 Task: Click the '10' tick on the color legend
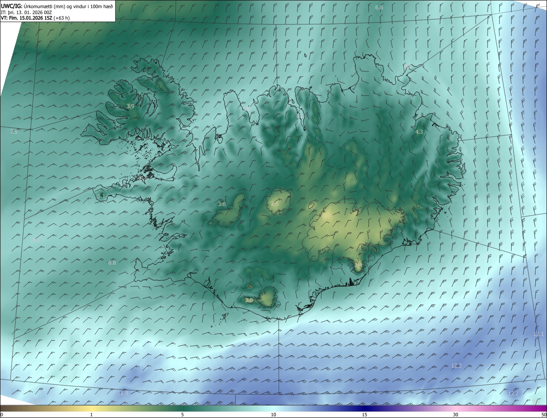click(x=273, y=415)
